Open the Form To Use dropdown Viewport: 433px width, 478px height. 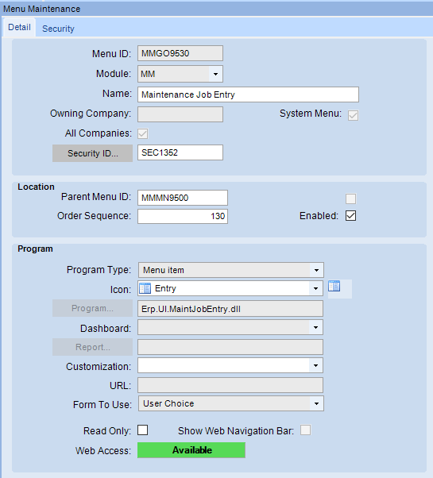(316, 403)
